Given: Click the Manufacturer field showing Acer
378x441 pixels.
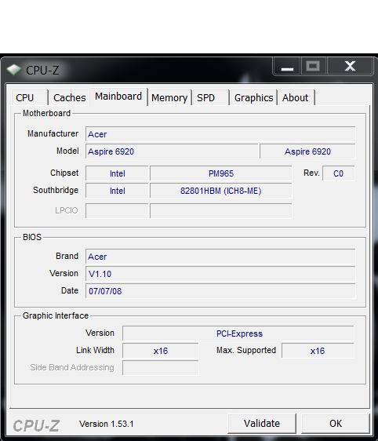Looking at the screenshot, I should click(220, 134).
